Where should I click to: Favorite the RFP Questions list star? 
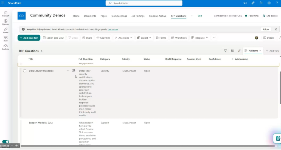coord(42,51)
